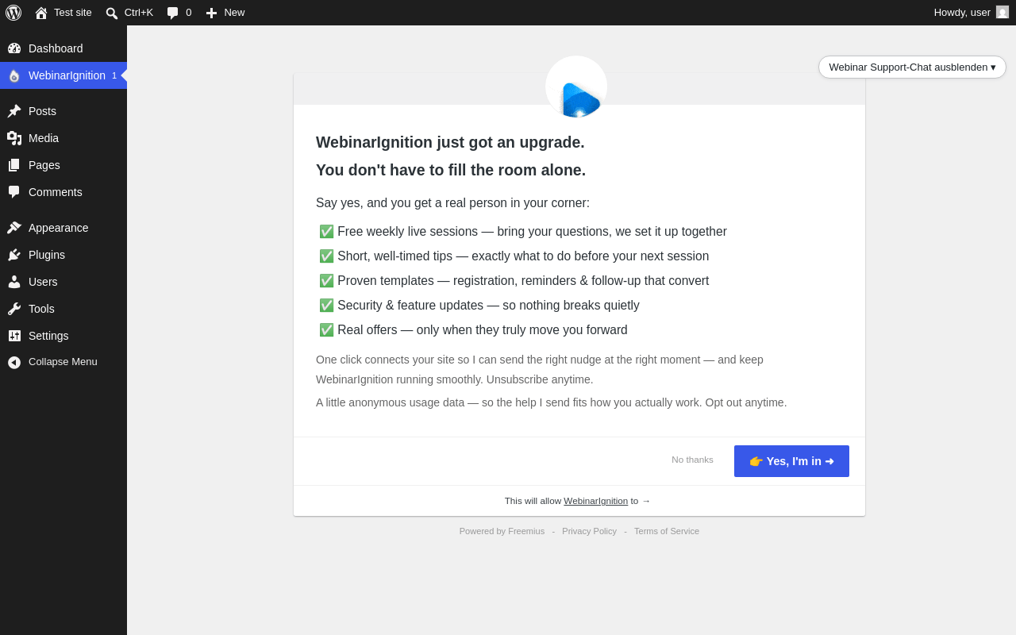This screenshot has width=1016, height=635.
Task: Open the WebinarIgnition menu item
Action: [x=63, y=75]
